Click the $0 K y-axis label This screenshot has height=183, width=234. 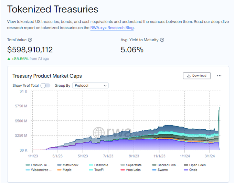23,150
